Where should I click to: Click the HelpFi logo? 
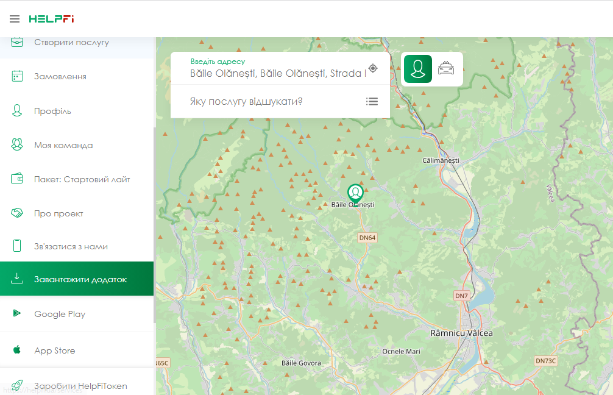51,19
